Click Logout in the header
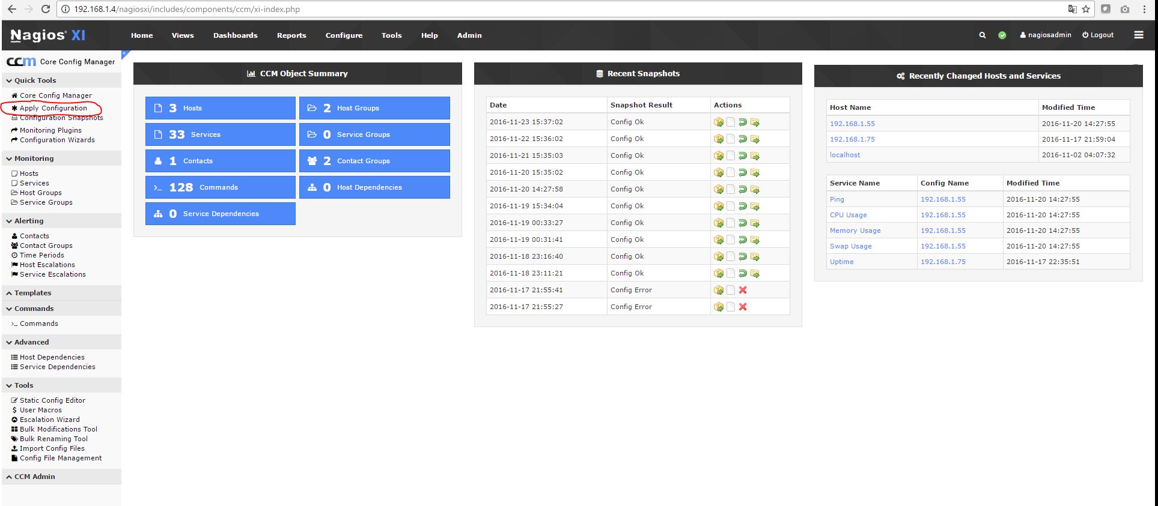Image resolution: width=1158 pixels, height=506 pixels. (1098, 35)
